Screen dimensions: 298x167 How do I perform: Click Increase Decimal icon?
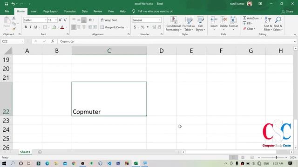(x=154, y=27)
